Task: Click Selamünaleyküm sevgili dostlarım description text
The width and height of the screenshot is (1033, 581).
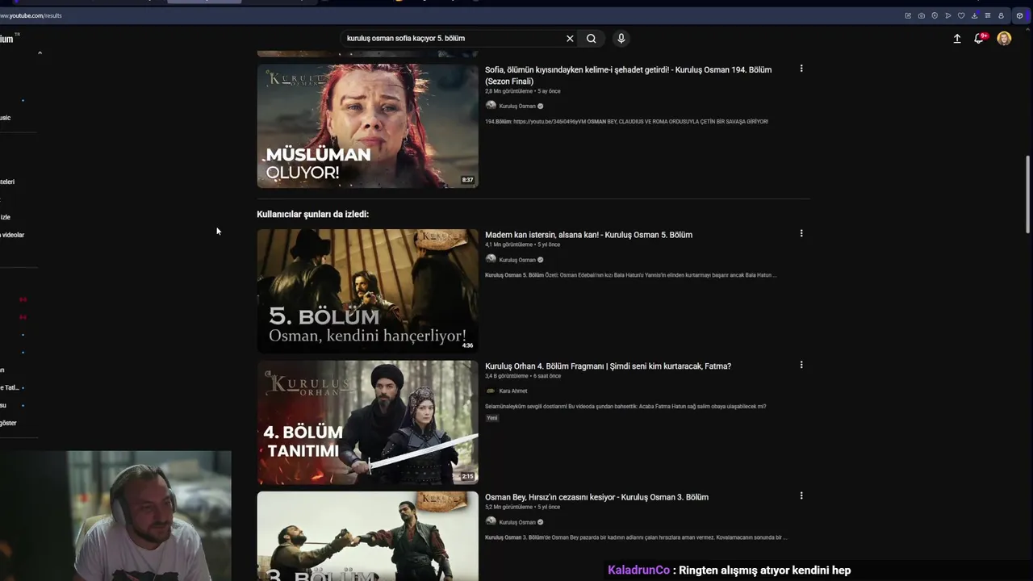Action: [625, 407]
